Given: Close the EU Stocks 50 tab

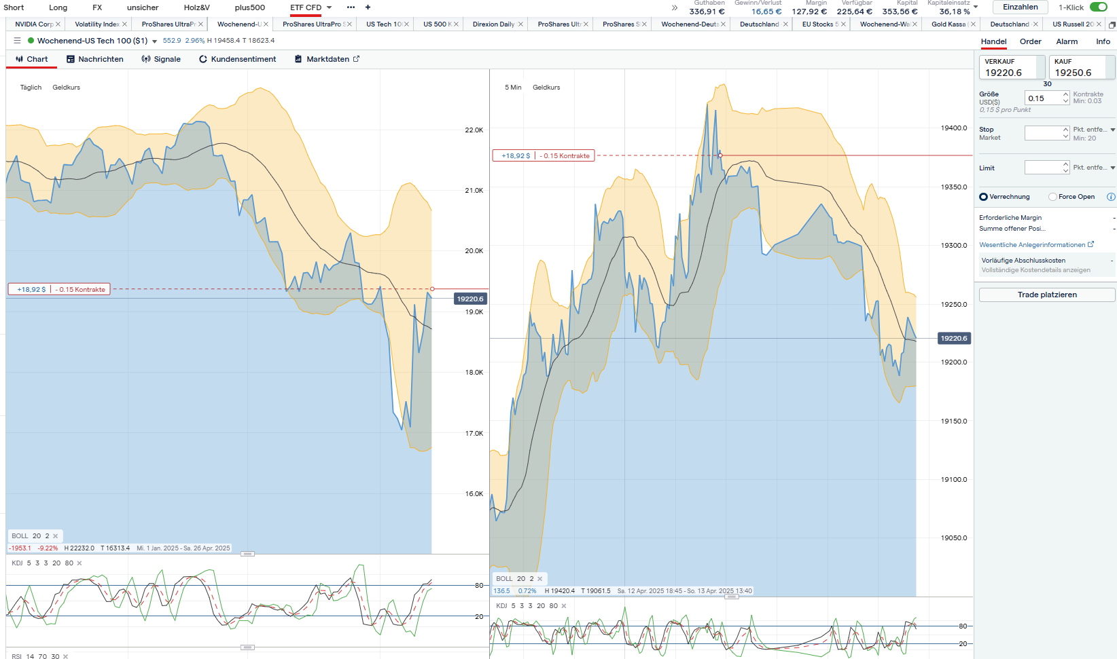Looking at the screenshot, I should [843, 24].
